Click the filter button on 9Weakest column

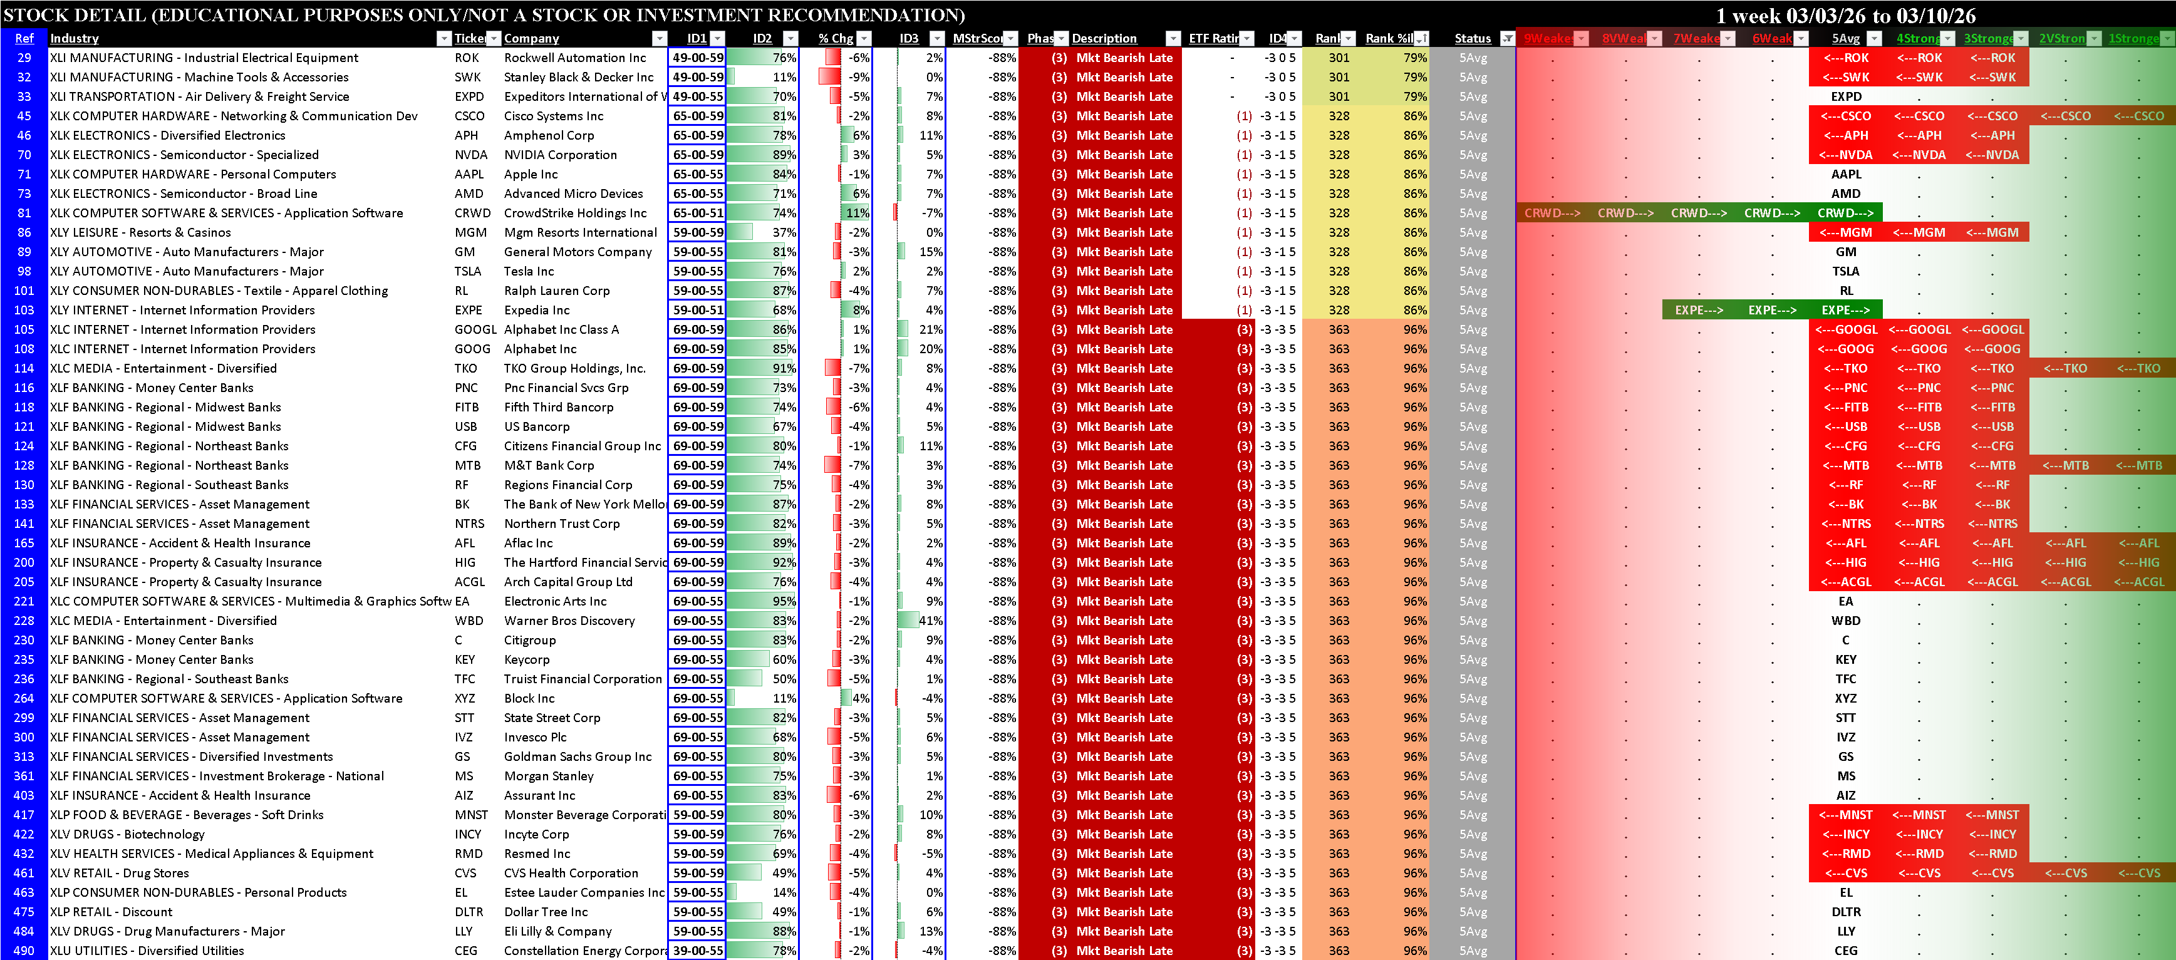[x=1582, y=38]
